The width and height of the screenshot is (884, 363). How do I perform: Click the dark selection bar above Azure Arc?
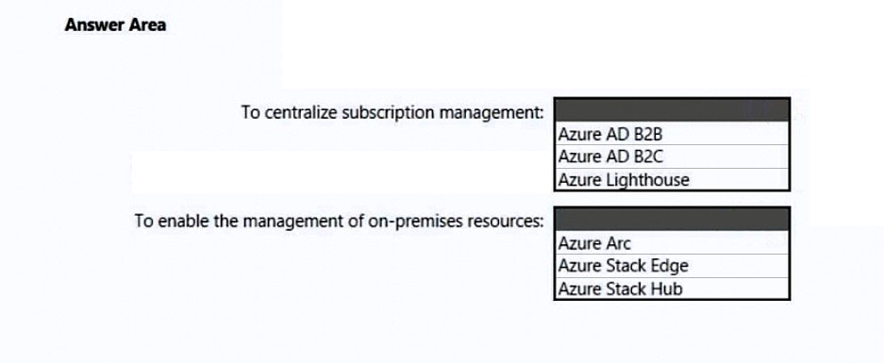click(672, 220)
